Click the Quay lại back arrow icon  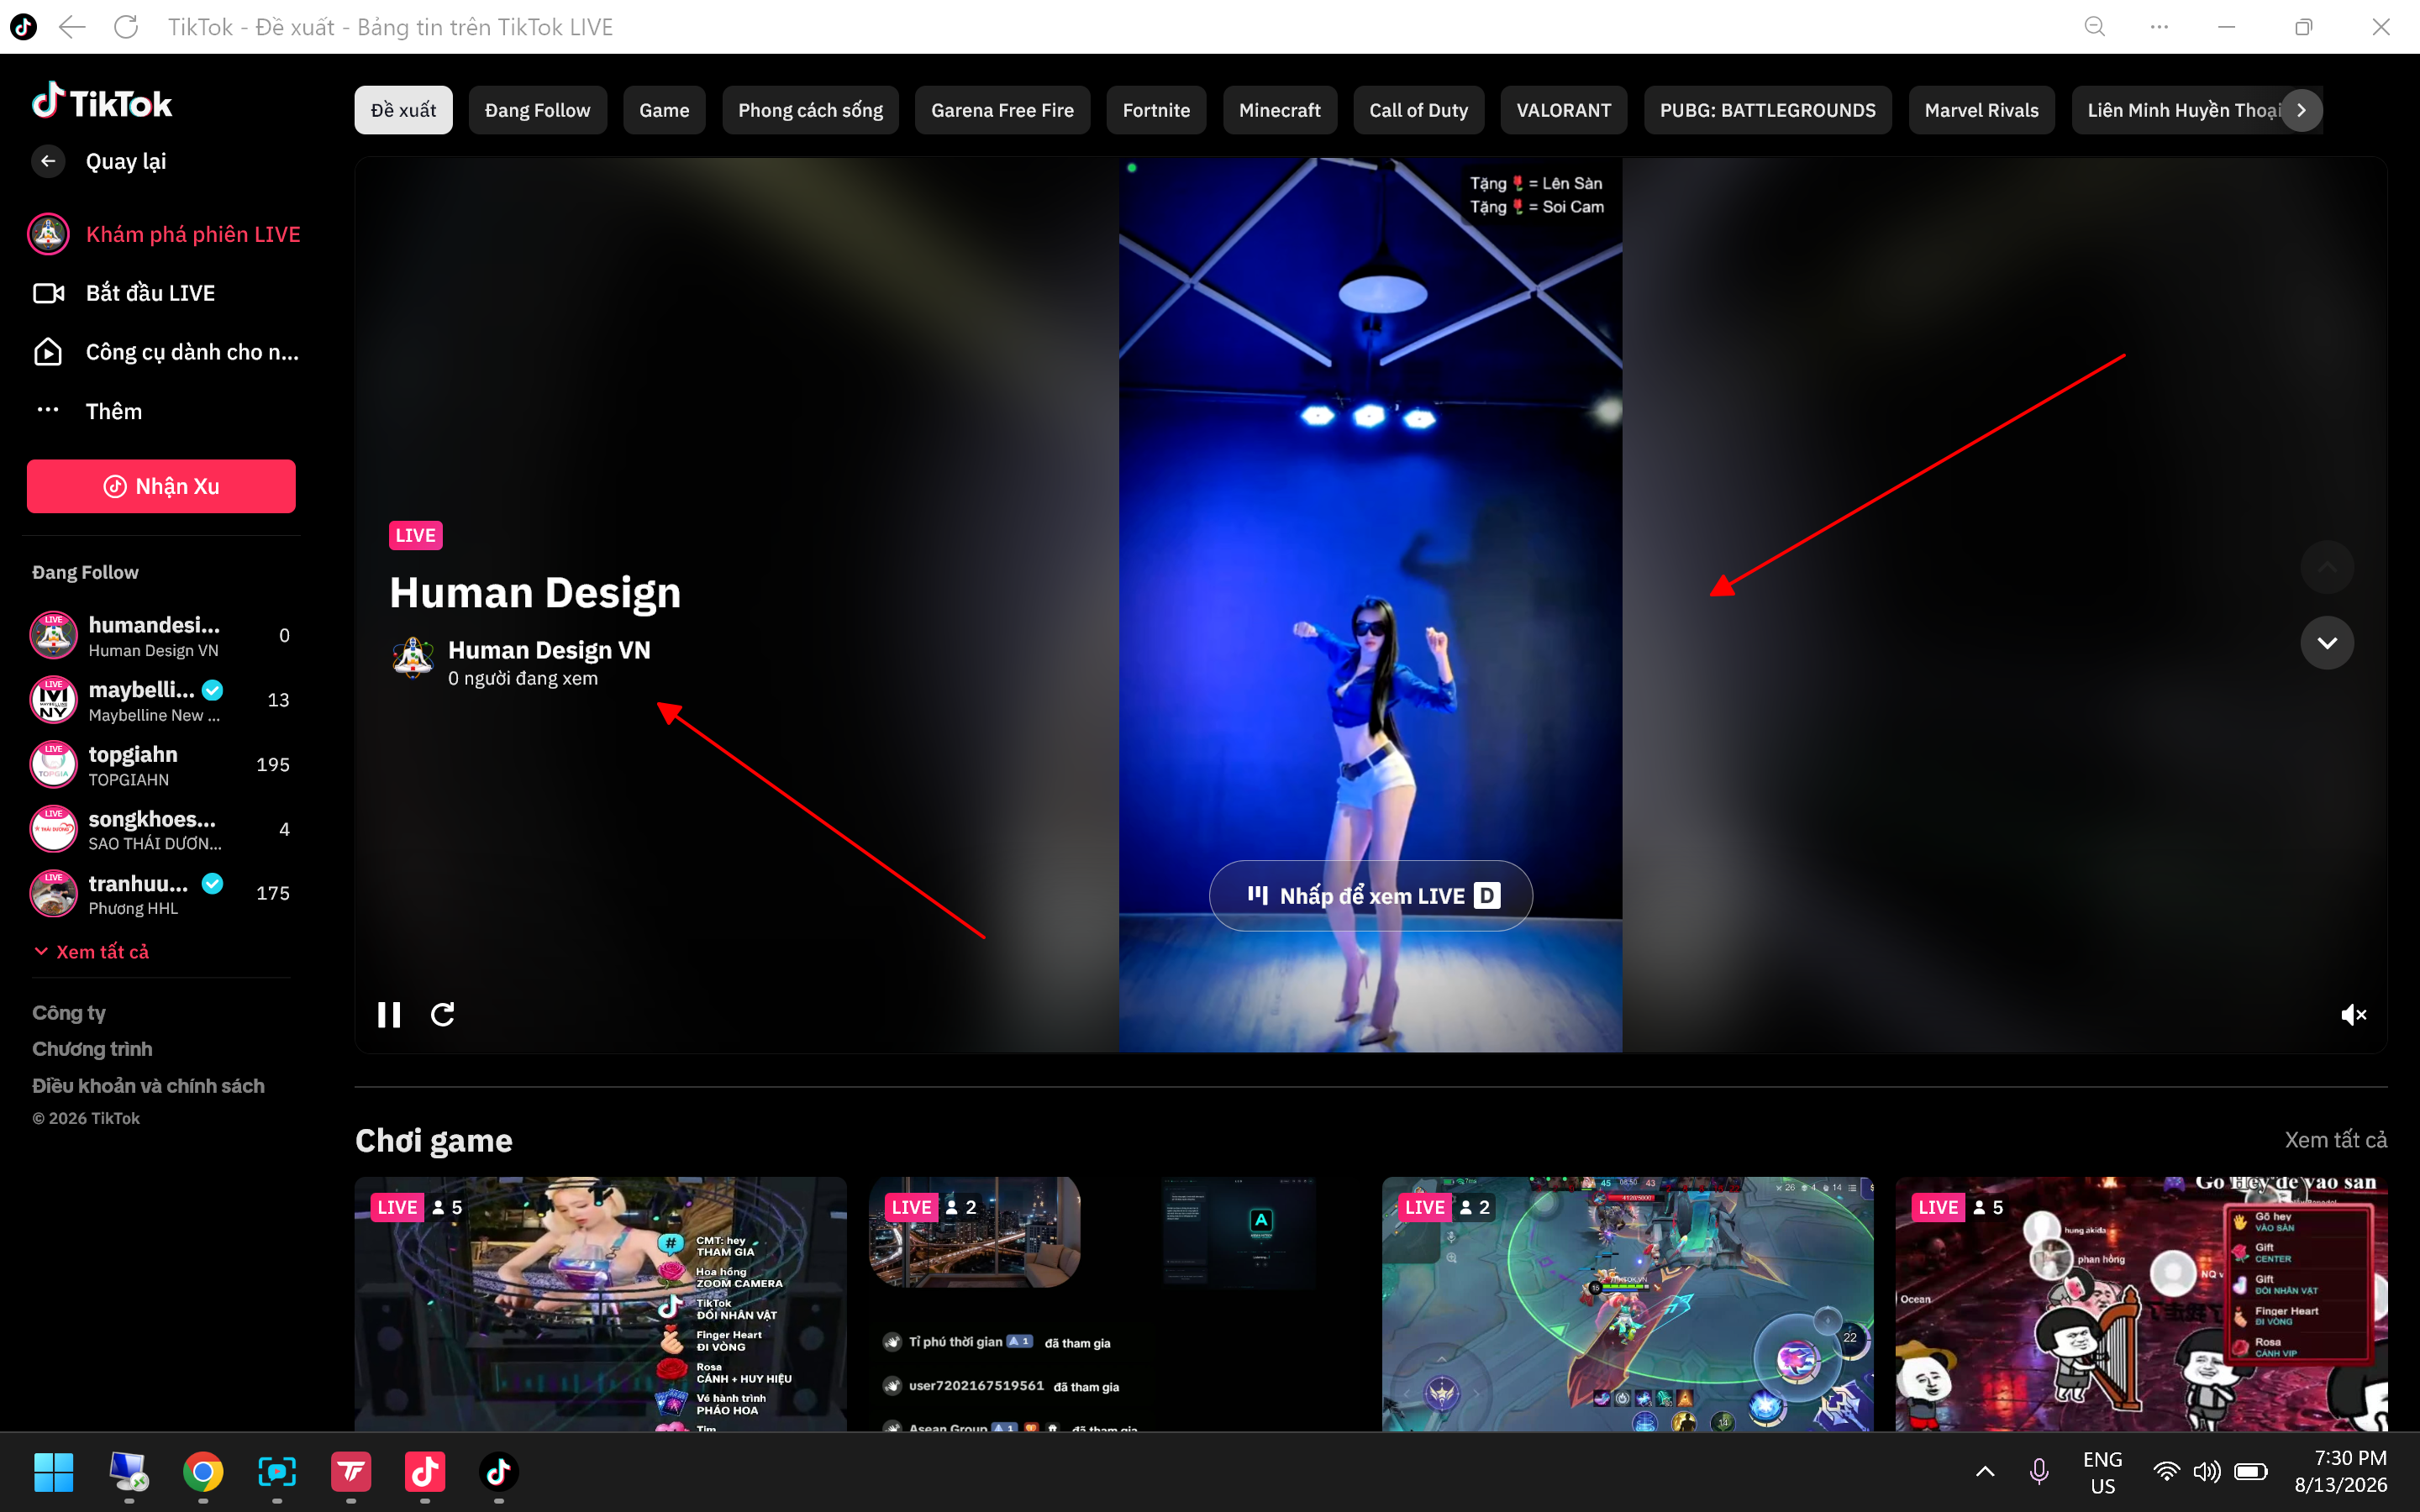click(48, 161)
